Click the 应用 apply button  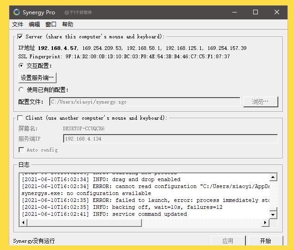coord(228,241)
